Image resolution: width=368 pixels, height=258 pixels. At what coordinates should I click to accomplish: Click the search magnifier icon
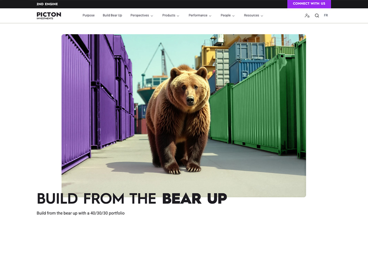click(317, 15)
